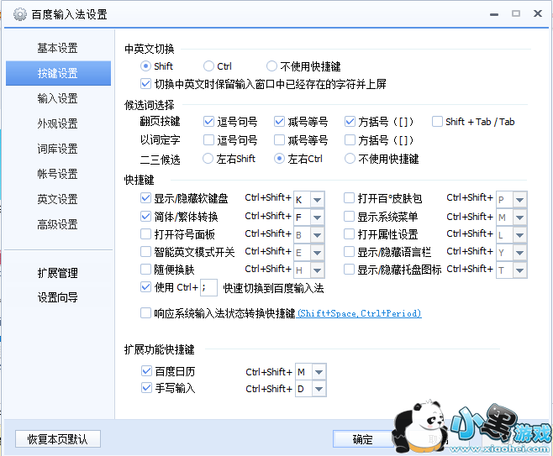Switch to the 英文设置 tab
This screenshot has width=553, height=456.
(x=57, y=199)
